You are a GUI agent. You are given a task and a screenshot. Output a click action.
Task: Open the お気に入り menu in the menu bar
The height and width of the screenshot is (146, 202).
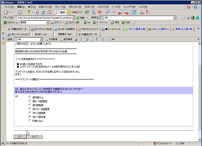click(x=45, y=7)
